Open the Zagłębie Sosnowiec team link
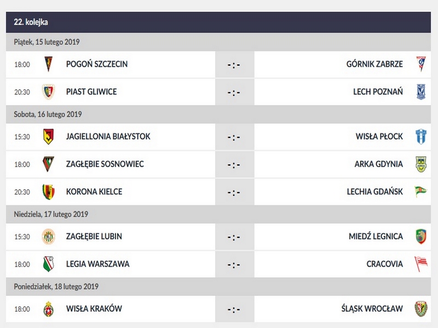Screen dimensions: 438x328 point(105,164)
